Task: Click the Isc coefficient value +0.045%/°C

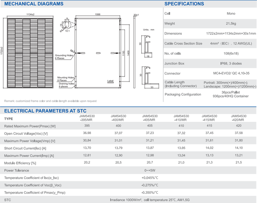Action: click(x=150, y=178)
